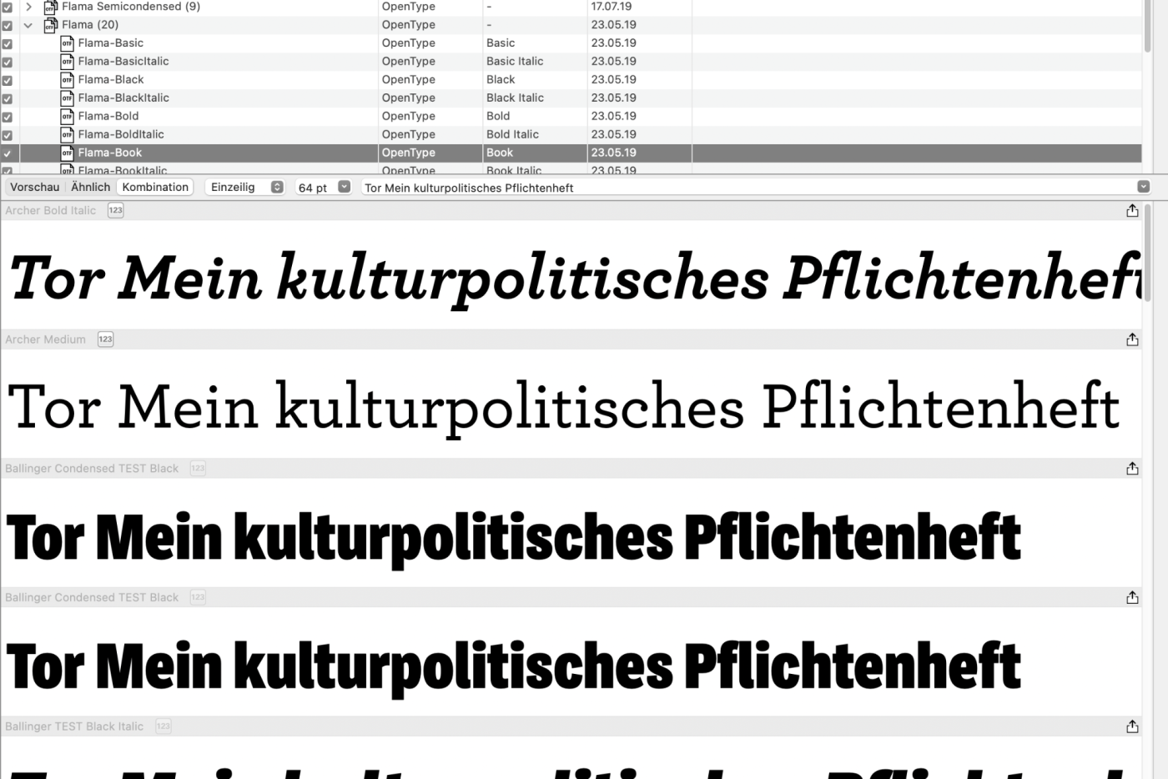Toggle the selected Flama-Book checkbox
Image resolution: width=1168 pixels, height=779 pixels.
coord(8,154)
